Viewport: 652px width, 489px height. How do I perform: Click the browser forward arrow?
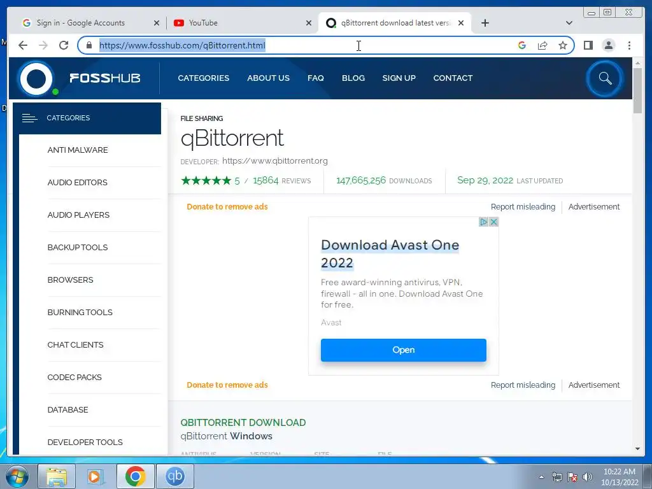pos(43,45)
